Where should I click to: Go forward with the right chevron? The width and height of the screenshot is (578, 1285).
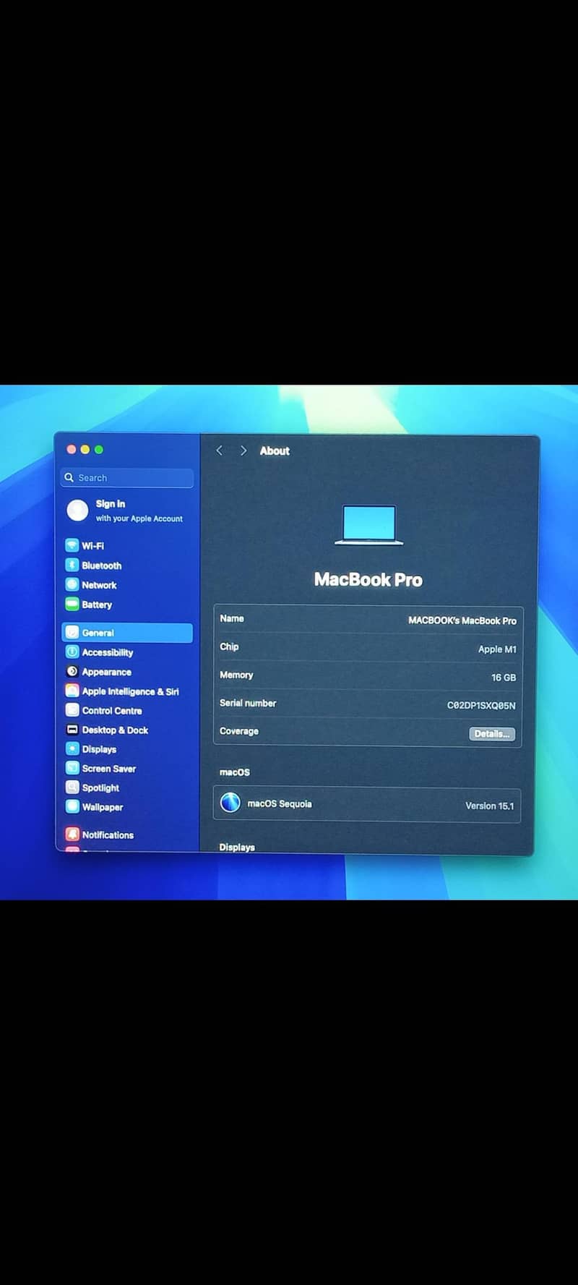pos(243,451)
